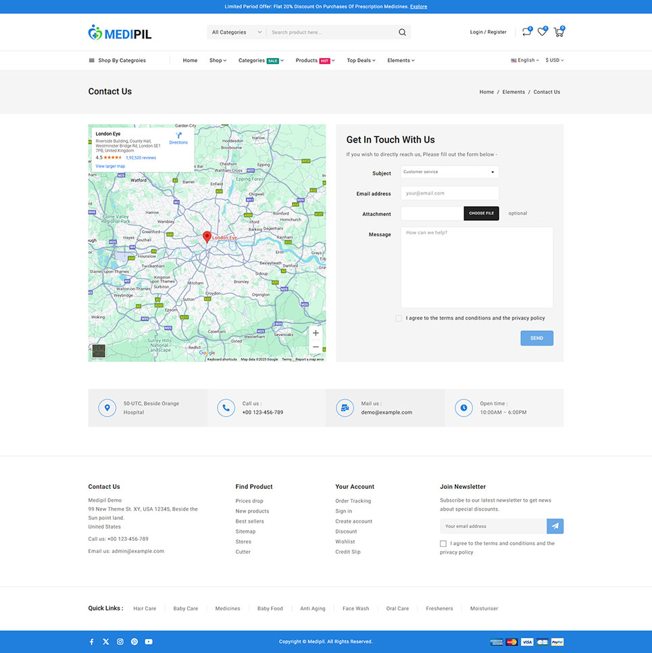The width and height of the screenshot is (652, 653).
Task: Open Shop By Categories menu
Action: tap(118, 60)
